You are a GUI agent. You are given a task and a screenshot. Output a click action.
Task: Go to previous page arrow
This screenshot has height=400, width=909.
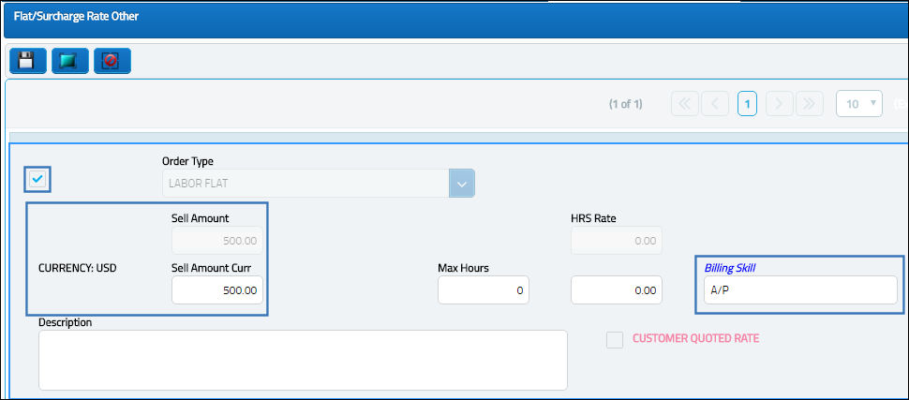(x=715, y=104)
